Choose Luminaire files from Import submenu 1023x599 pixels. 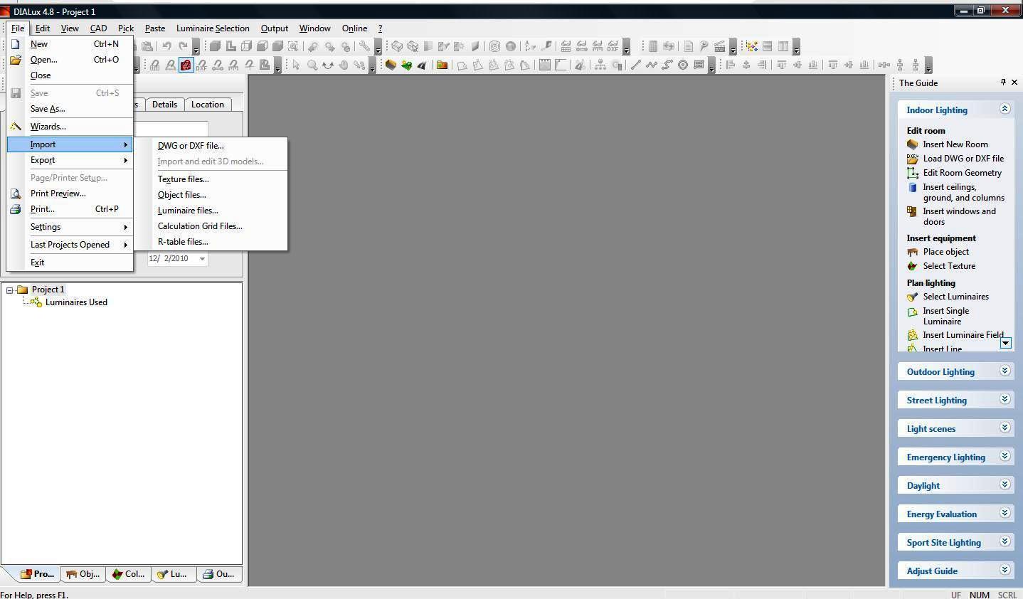[x=188, y=211]
